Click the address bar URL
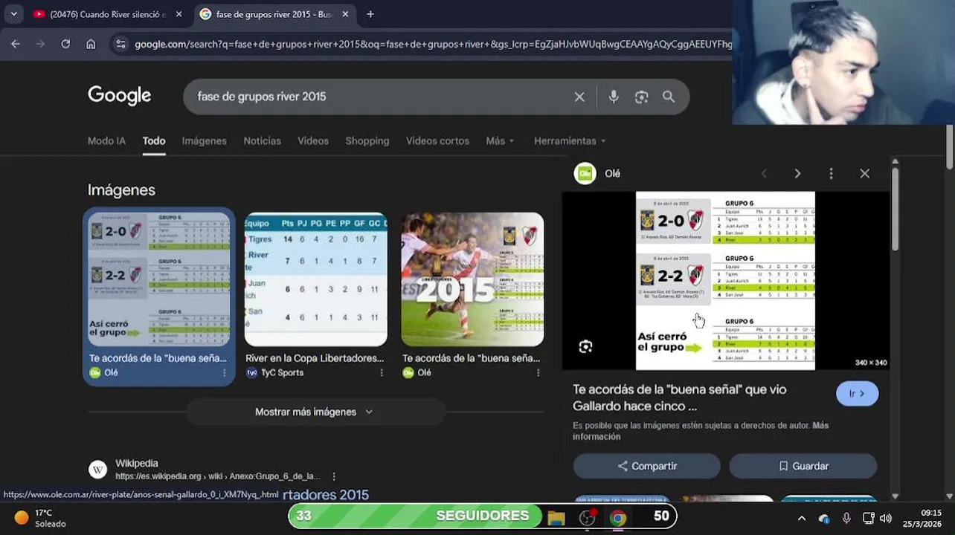Screen dimensions: 955x535 pos(433,44)
